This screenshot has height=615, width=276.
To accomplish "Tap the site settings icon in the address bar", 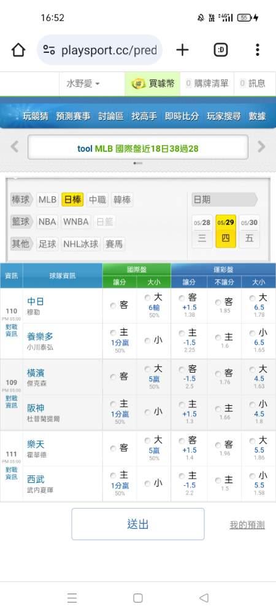I will point(49,50).
